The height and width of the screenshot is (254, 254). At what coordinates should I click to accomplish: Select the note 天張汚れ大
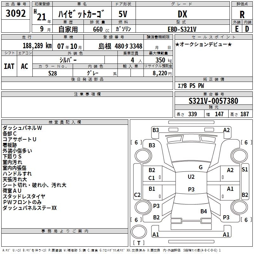[x=15, y=179]
